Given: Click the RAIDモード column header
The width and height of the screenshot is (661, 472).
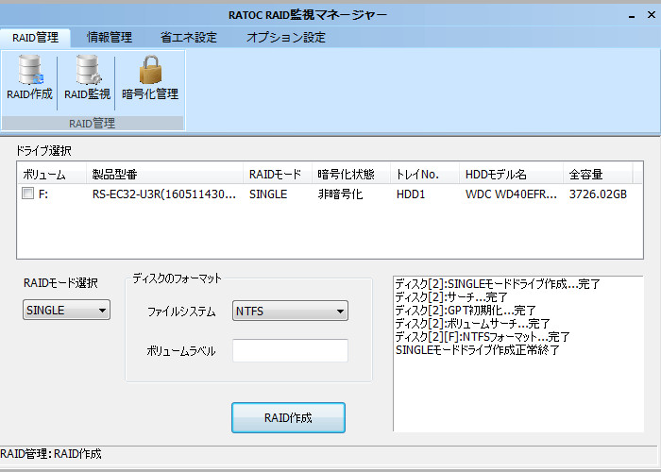Looking at the screenshot, I should [x=278, y=174].
